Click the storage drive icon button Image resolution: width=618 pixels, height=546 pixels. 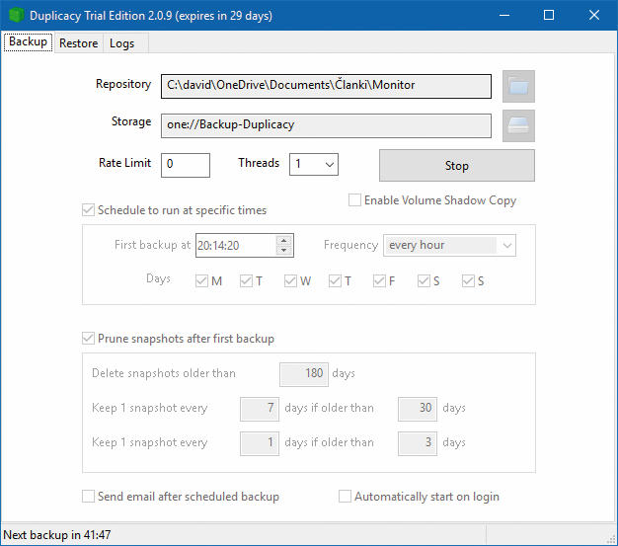pos(518,125)
